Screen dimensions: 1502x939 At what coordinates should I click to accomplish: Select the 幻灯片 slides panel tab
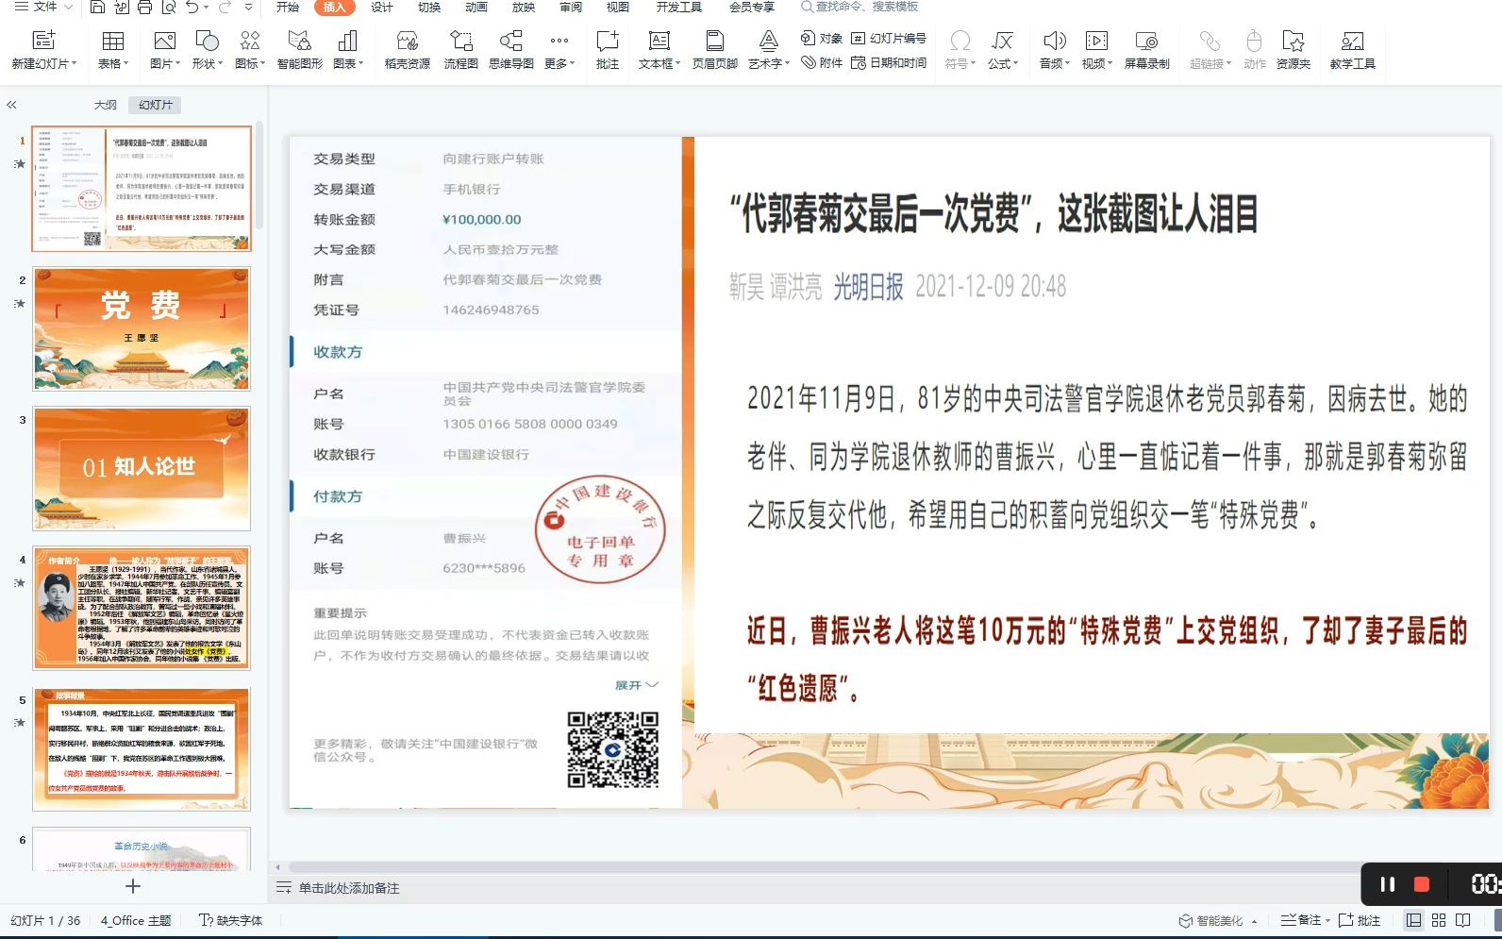pos(156,105)
